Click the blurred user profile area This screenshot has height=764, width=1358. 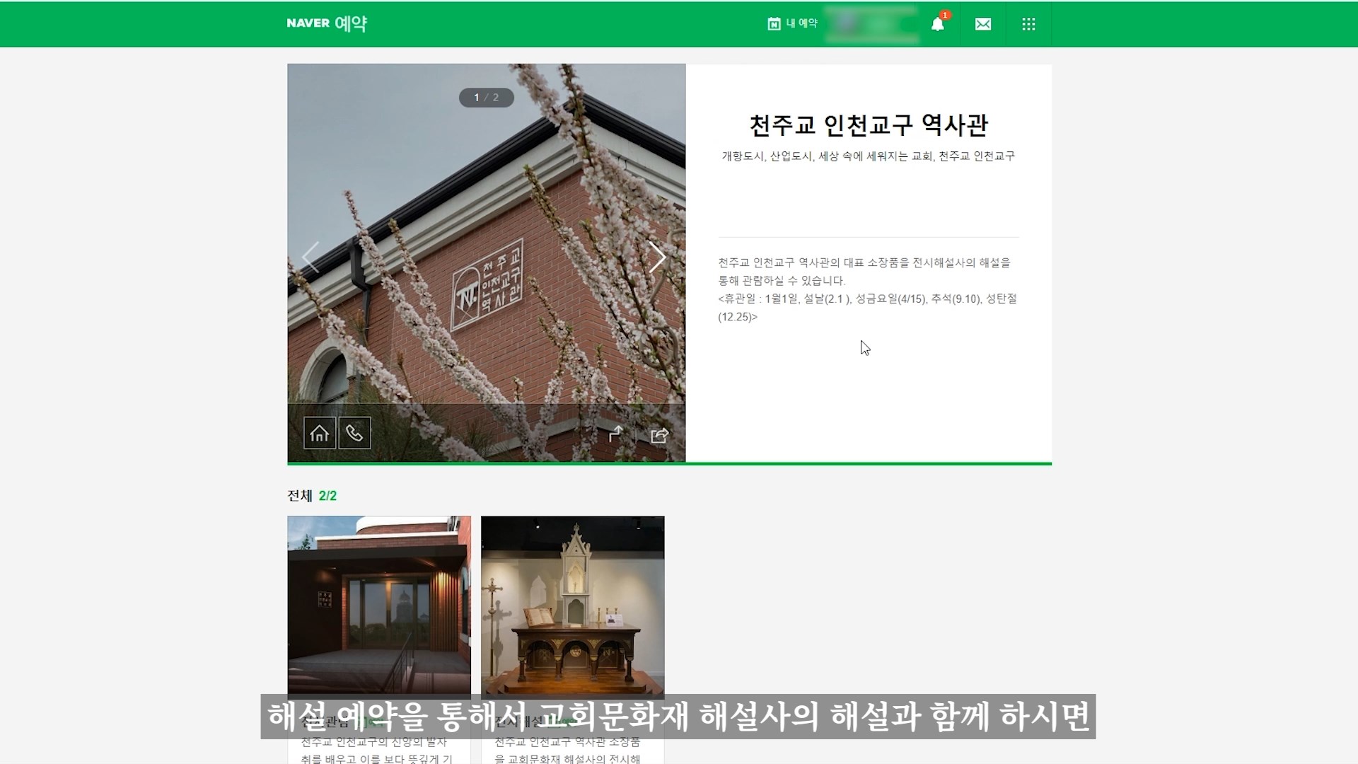point(871,24)
